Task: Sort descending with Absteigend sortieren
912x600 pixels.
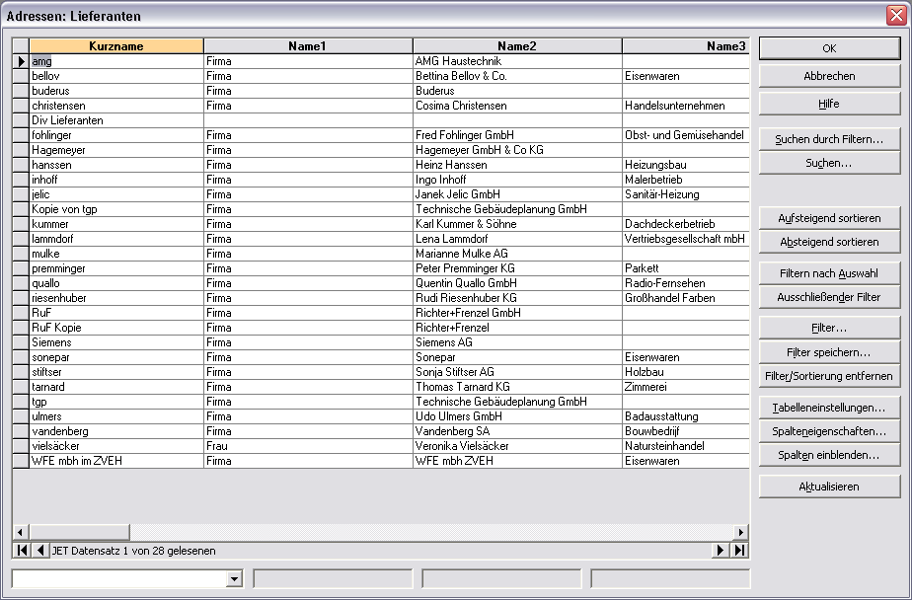Action: click(x=829, y=242)
